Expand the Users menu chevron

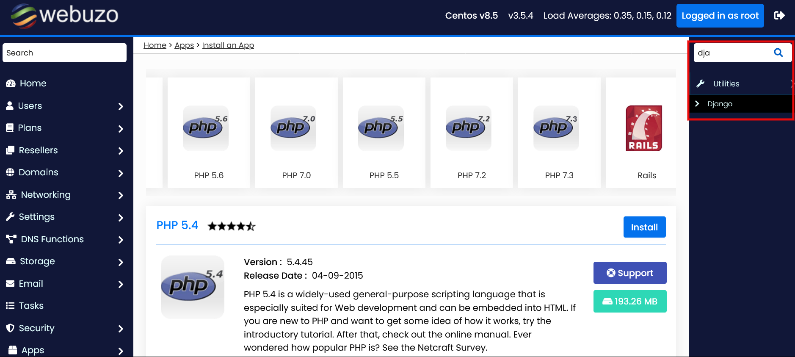121,106
